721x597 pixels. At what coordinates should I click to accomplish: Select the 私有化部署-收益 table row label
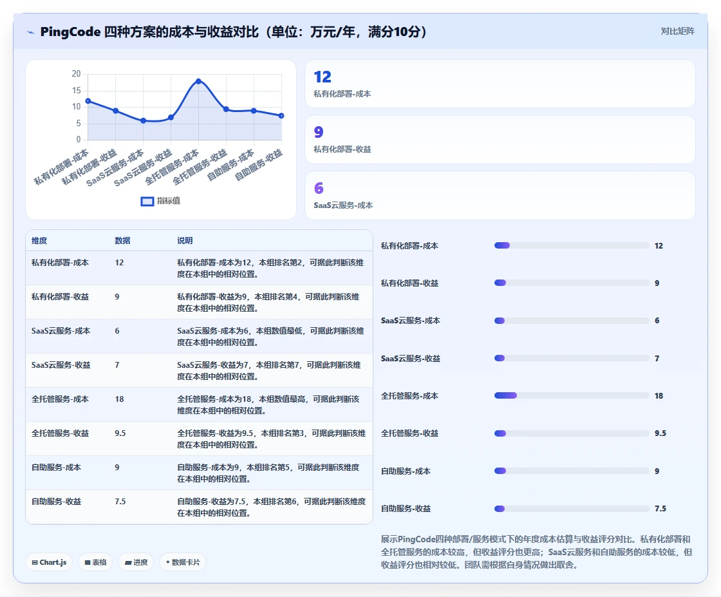pyautogui.click(x=60, y=297)
